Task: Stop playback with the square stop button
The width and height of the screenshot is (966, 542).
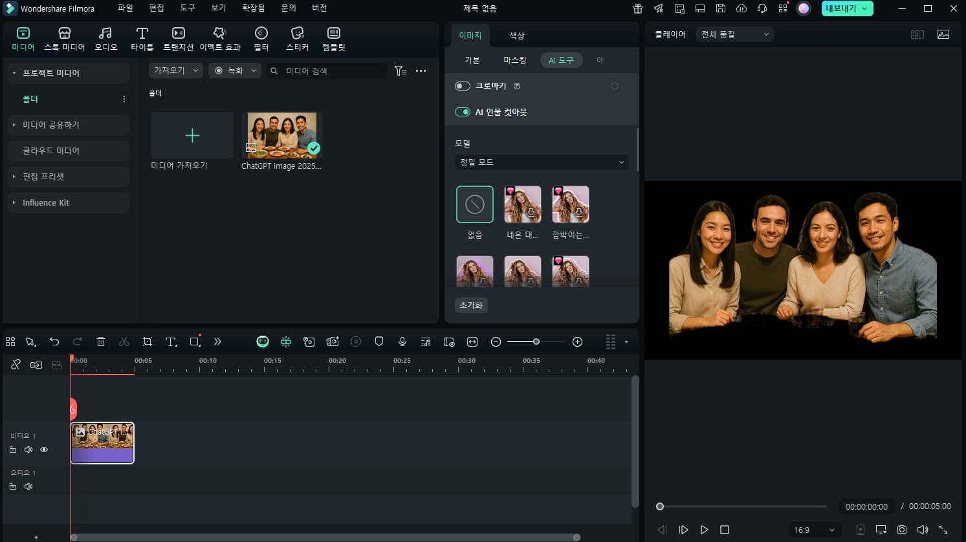Action: [725, 530]
